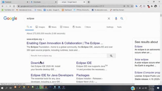Open Eclipse (Computer program) related result

click(147, 73)
